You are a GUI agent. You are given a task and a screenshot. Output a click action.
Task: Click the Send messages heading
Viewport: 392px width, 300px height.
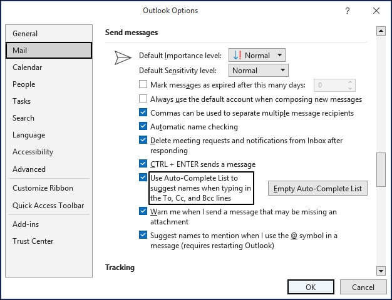[x=132, y=32]
